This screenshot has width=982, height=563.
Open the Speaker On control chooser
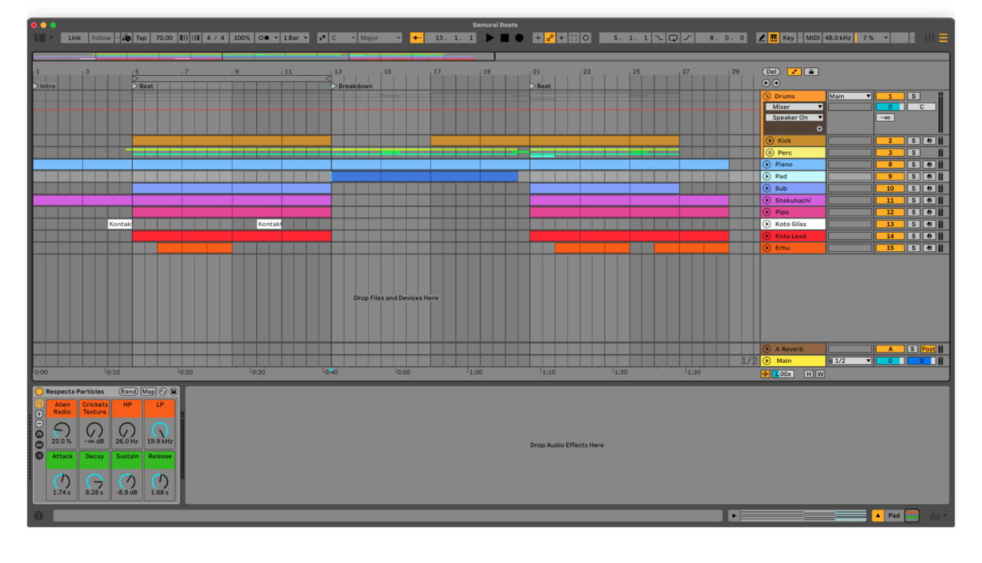pyautogui.click(x=794, y=118)
